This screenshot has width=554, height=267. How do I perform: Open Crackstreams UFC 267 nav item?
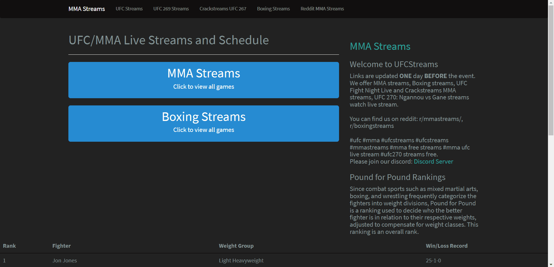point(223,9)
